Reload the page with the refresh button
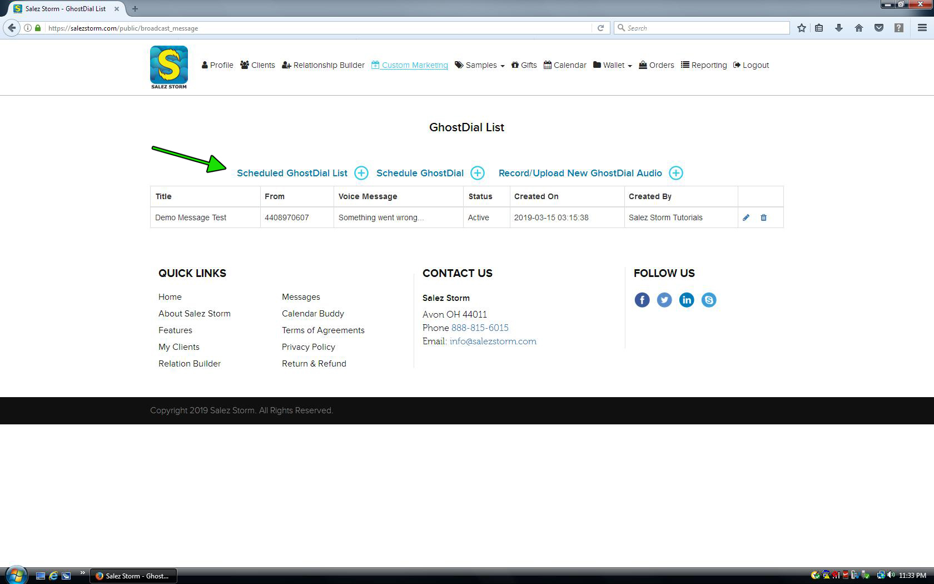Screen dimensions: 934x584 click(600, 28)
